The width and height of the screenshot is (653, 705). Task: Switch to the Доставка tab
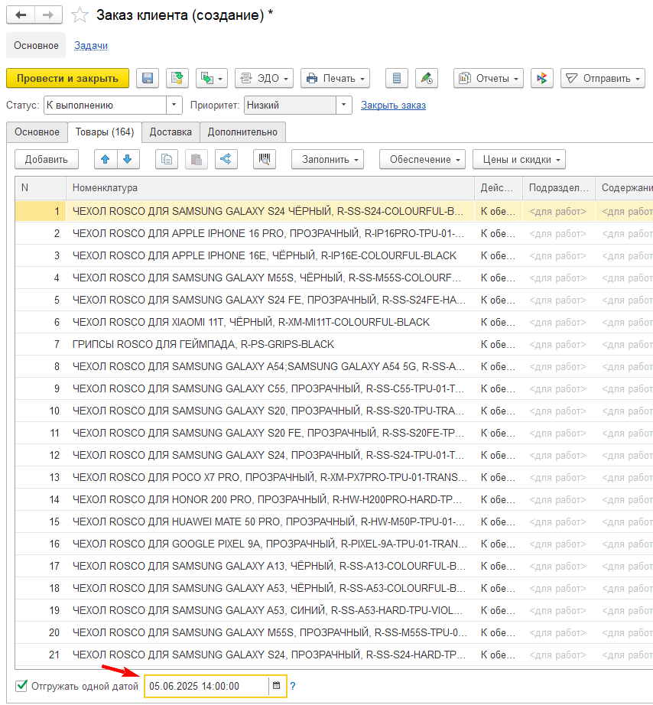coord(171,132)
